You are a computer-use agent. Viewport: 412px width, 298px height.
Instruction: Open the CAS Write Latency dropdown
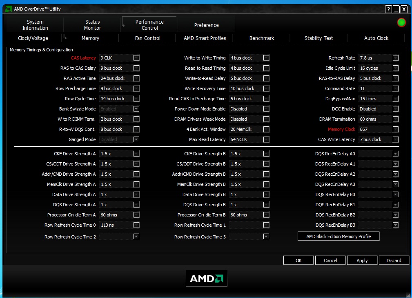396,139
